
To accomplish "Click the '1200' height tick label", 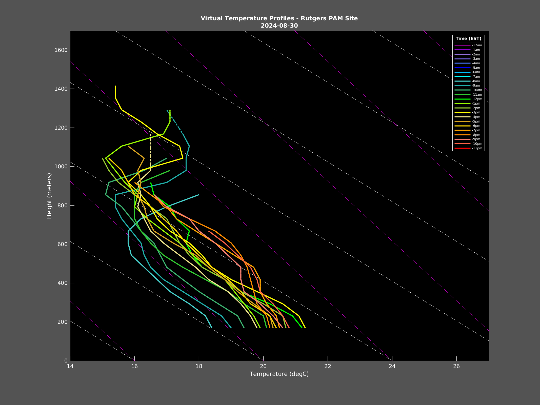I will (61, 128).
